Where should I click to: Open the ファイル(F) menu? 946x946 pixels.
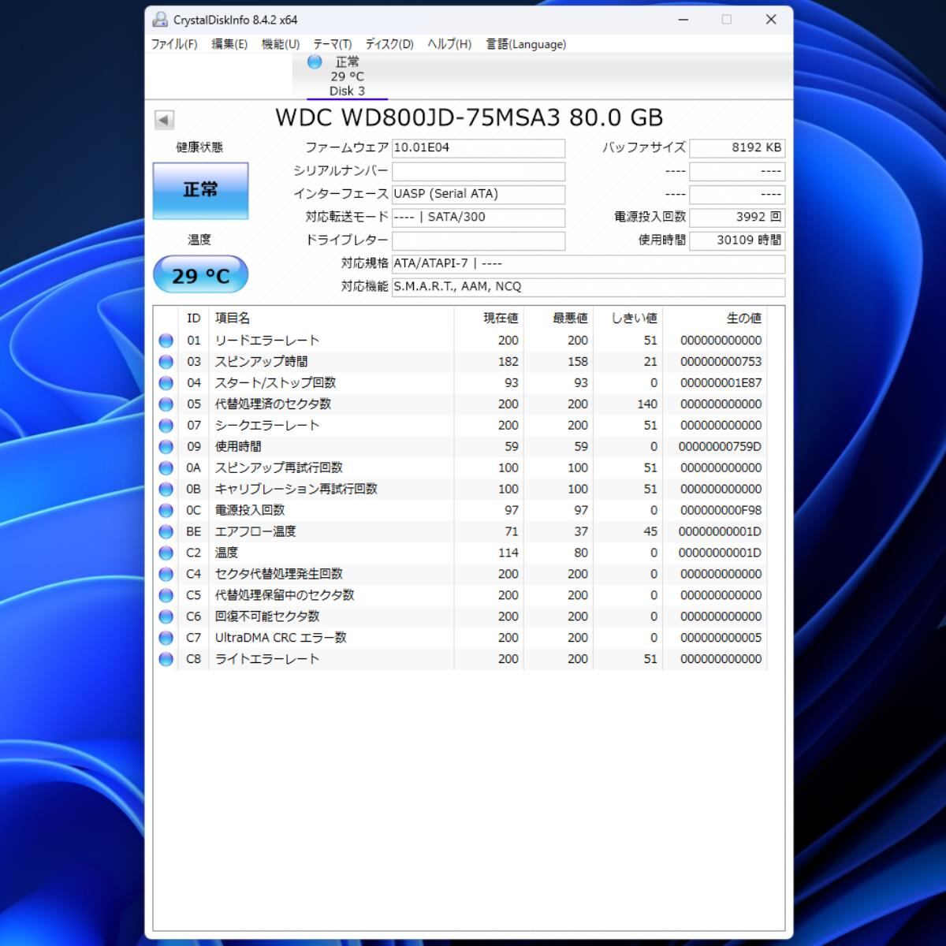coord(174,44)
